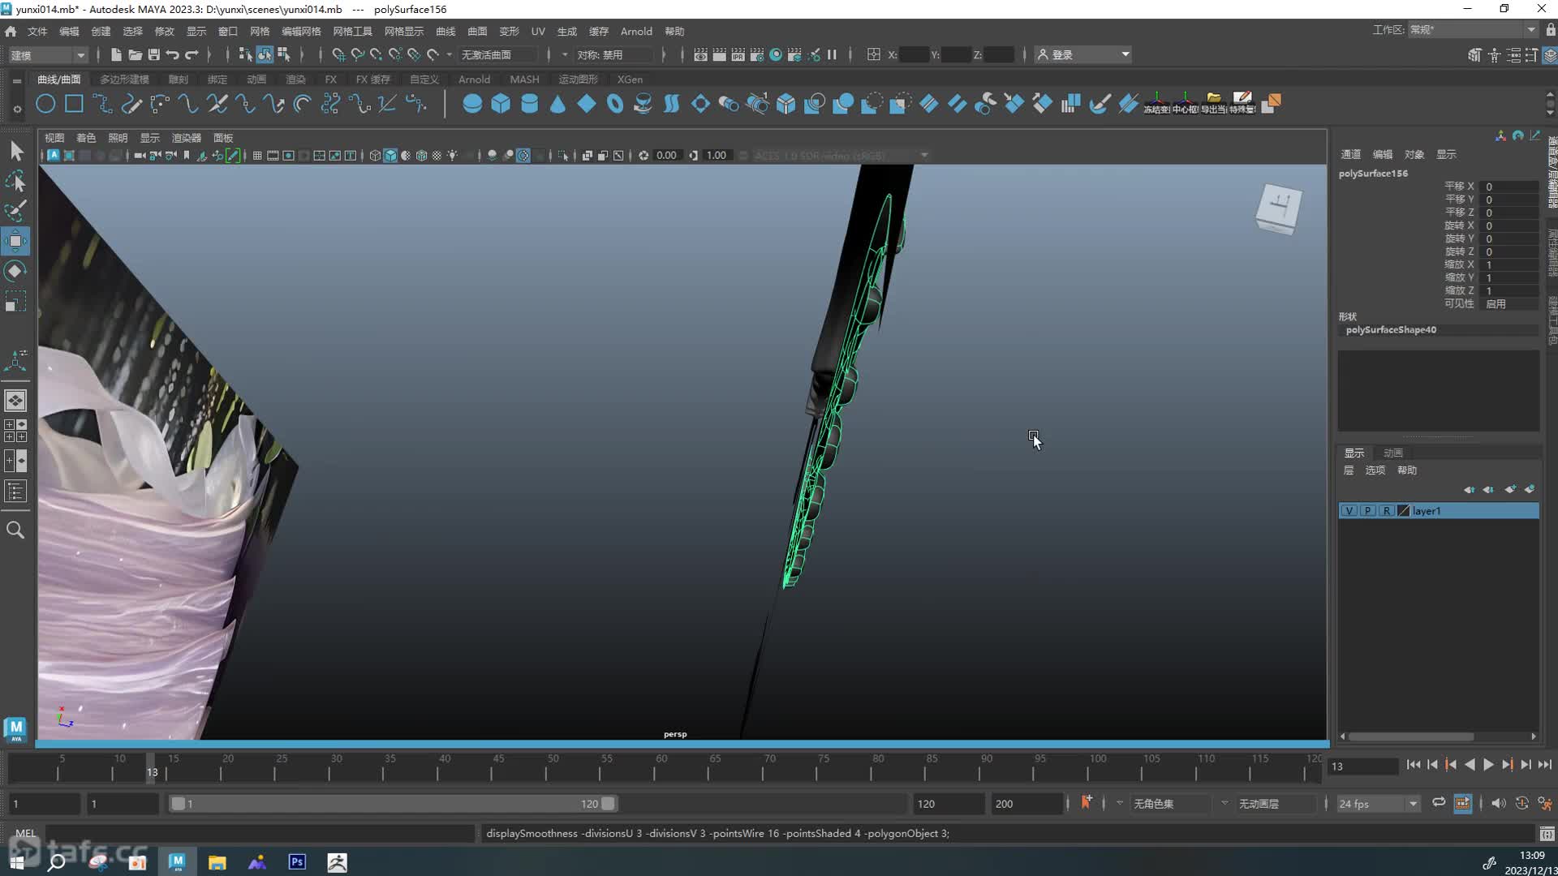Go to start of playback range
The width and height of the screenshot is (1558, 876).
click(x=1413, y=765)
